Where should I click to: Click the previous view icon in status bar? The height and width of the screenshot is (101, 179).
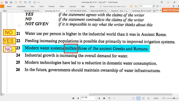(x=109, y=98)
